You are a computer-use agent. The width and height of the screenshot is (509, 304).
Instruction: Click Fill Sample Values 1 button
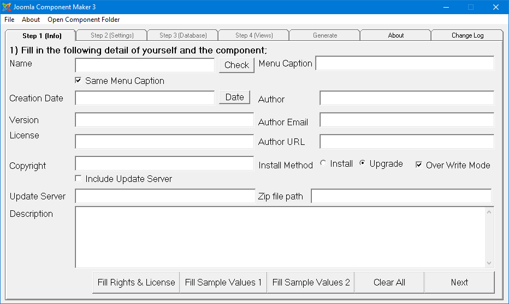tap(223, 282)
